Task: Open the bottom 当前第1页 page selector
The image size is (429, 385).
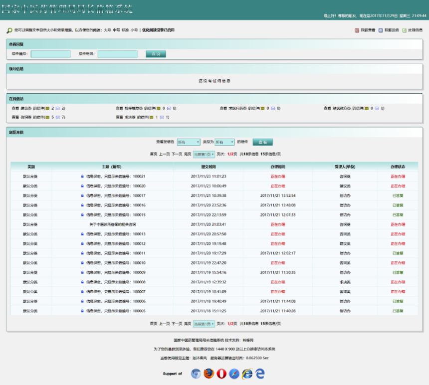Action: click(x=204, y=324)
